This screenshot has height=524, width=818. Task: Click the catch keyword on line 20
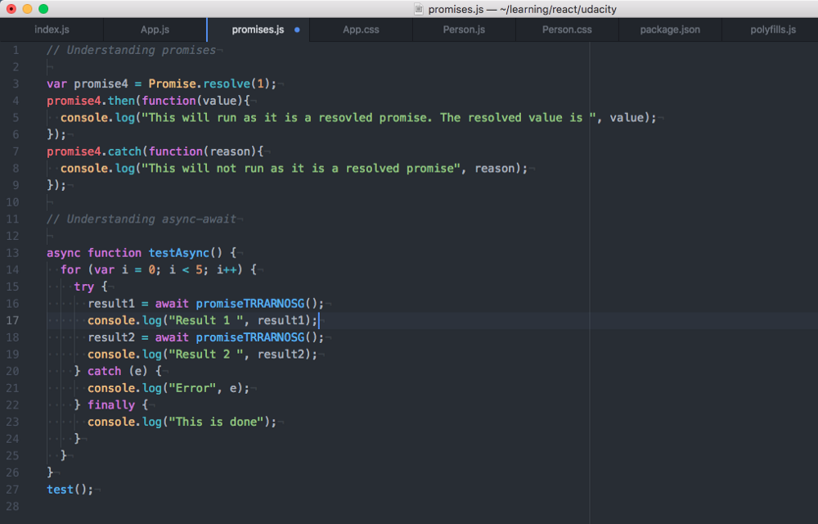tap(105, 370)
